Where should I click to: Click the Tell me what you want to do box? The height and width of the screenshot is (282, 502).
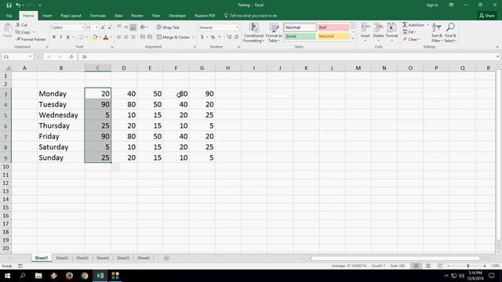coord(251,16)
